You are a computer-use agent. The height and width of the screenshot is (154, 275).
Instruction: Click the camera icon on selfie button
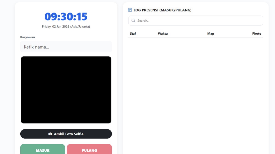[50, 134]
